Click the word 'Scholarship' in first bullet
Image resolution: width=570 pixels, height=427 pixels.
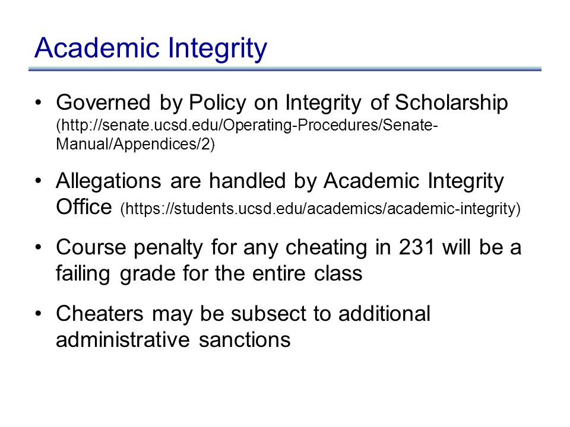[451, 103]
